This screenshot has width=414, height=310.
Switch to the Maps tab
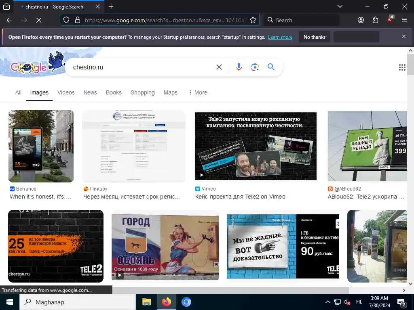tap(171, 92)
